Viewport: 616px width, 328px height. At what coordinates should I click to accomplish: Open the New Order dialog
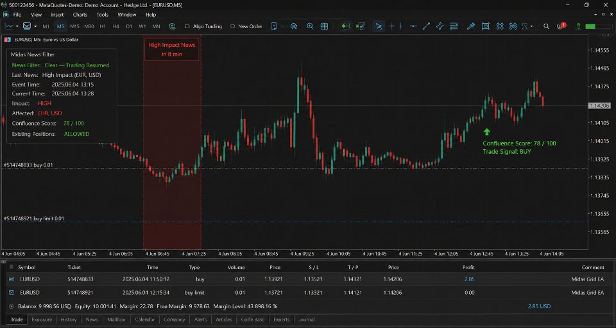pos(246,26)
